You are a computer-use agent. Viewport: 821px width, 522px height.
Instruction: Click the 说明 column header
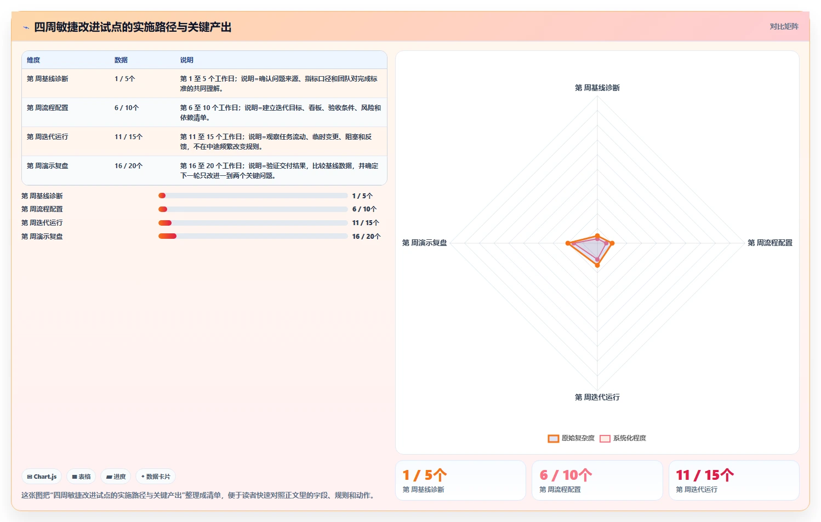coord(187,60)
